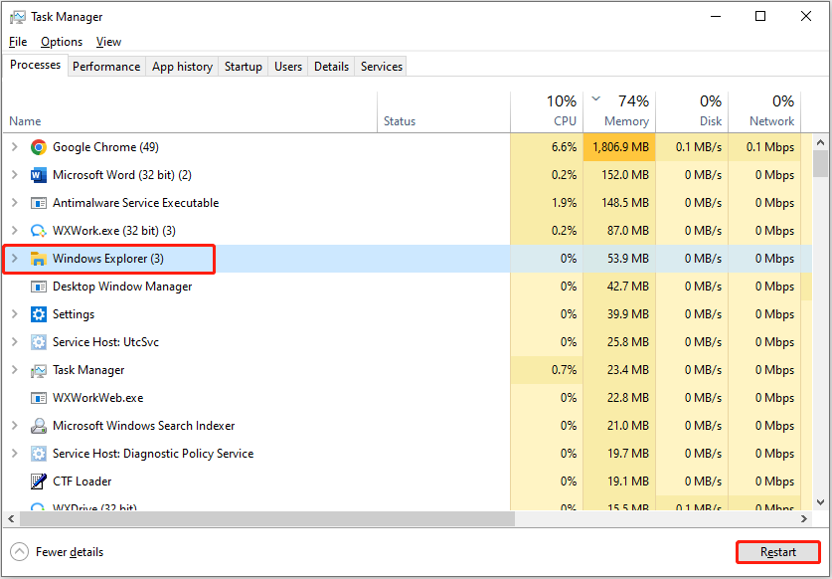Click the Task Manager process row icon

39,370
